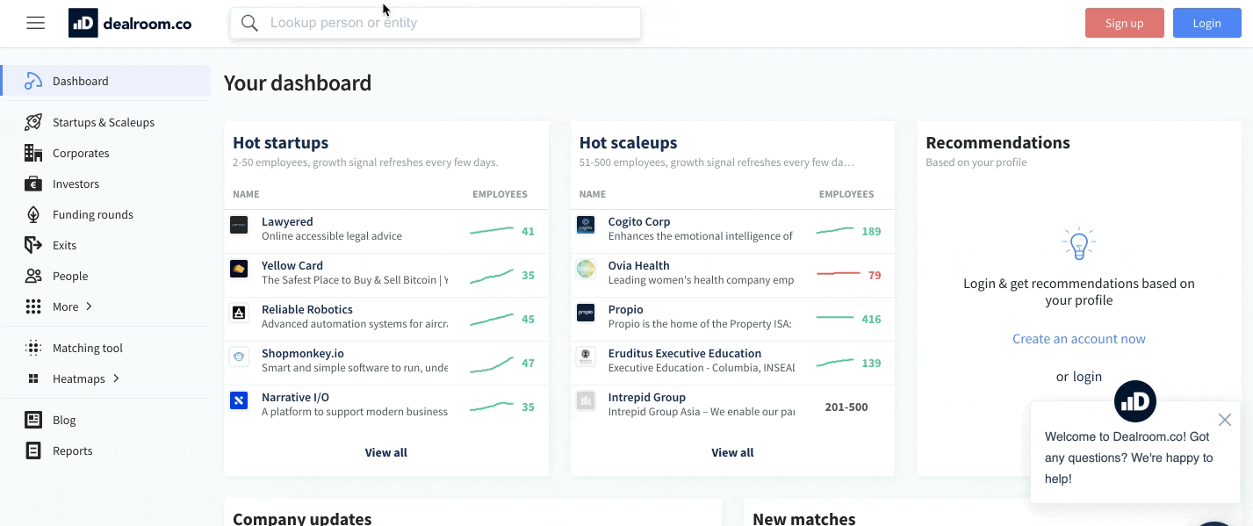Click the Matching tool dots icon
Image resolution: width=1253 pixels, height=526 pixels.
(33, 348)
